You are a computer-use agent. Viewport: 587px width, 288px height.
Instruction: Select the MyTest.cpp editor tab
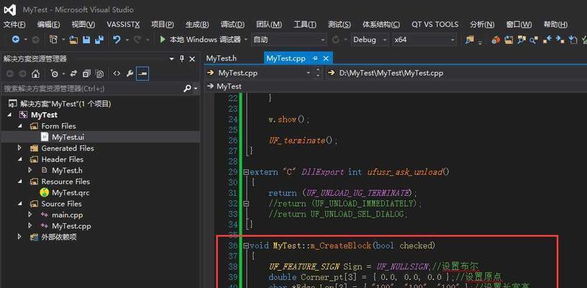286,58
